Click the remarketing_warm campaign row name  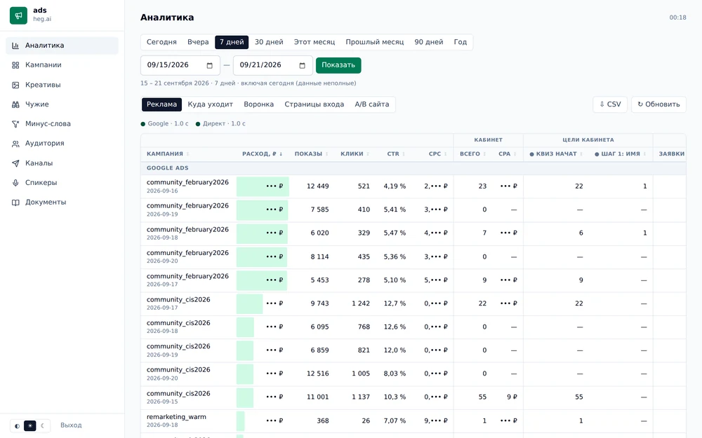coord(176,417)
